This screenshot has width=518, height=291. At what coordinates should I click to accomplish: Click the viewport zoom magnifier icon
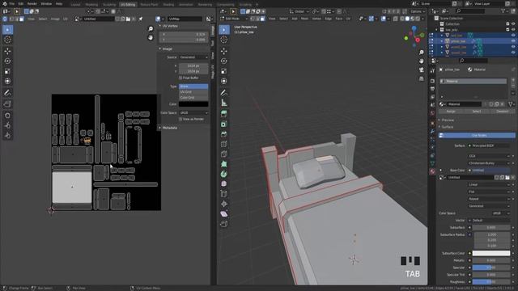[421, 53]
